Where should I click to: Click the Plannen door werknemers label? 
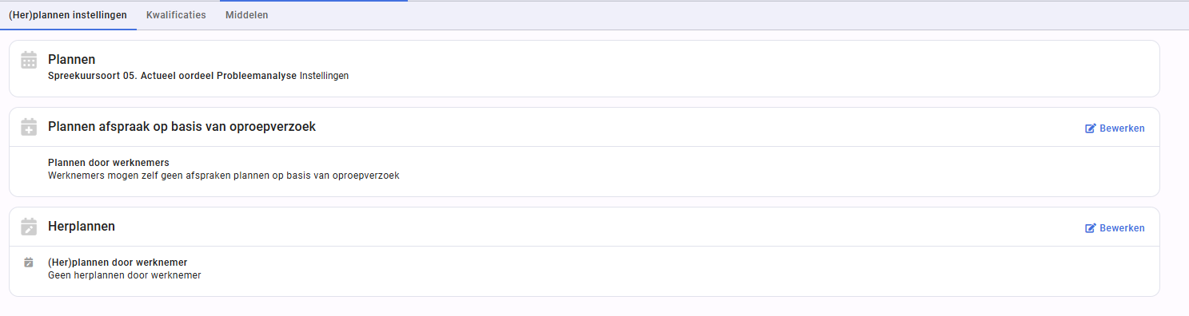click(109, 163)
